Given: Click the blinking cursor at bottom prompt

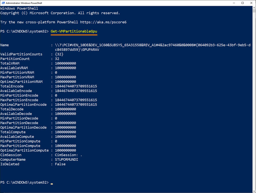Looking at the screenshot, I should pos(52,184).
